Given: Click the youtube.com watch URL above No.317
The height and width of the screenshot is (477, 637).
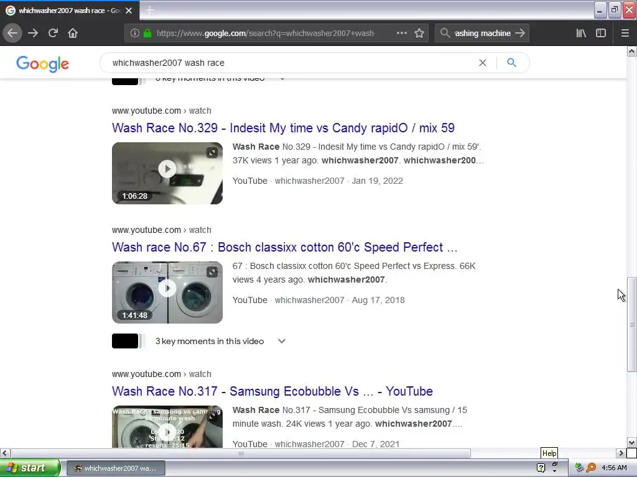Looking at the screenshot, I should 162,374.
